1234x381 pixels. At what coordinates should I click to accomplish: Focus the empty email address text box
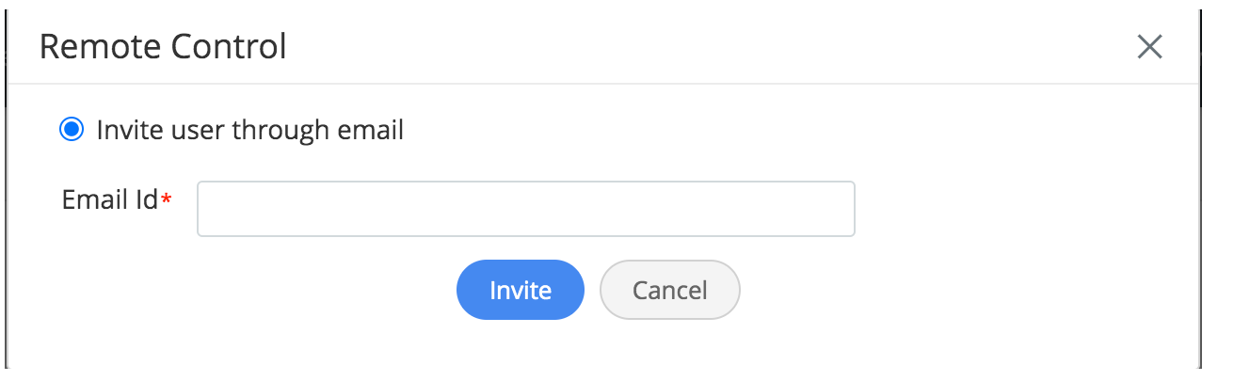[x=525, y=209]
